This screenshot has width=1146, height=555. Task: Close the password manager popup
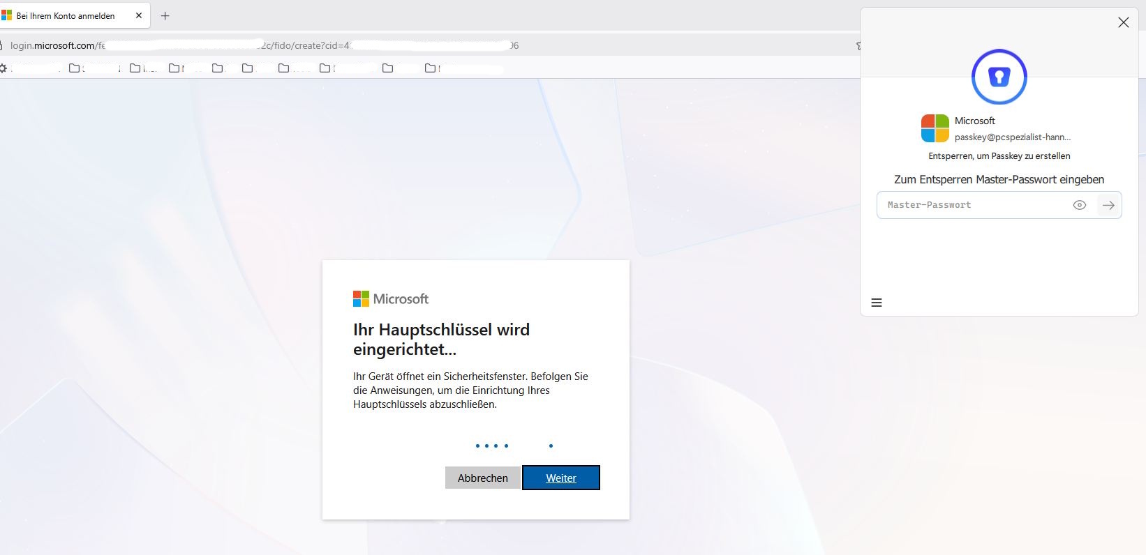click(x=1124, y=22)
